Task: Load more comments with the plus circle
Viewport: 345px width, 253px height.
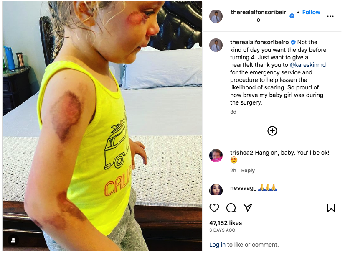Action: (272, 131)
